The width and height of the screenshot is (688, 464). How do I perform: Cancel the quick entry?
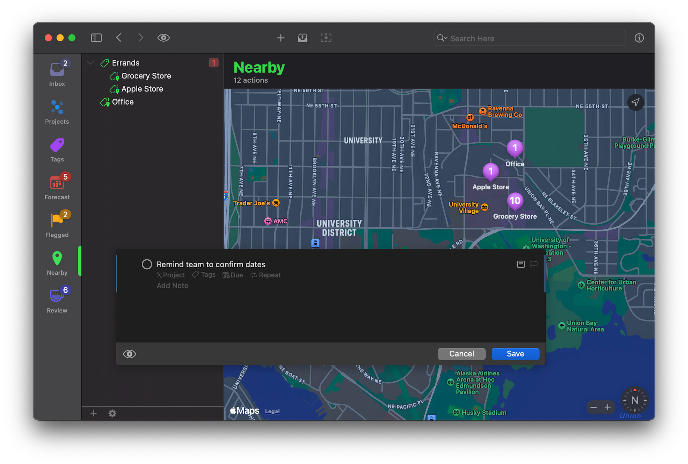click(462, 354)
